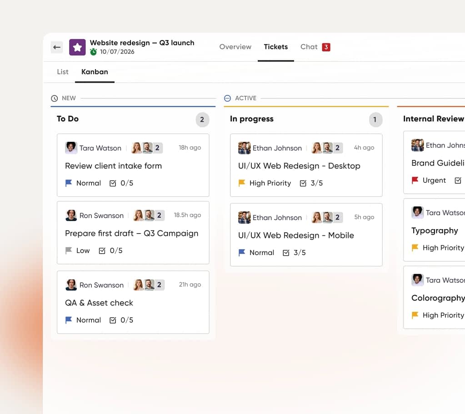
Task: Click member count 2 on QA & Asset check
Action: (159, 284)
